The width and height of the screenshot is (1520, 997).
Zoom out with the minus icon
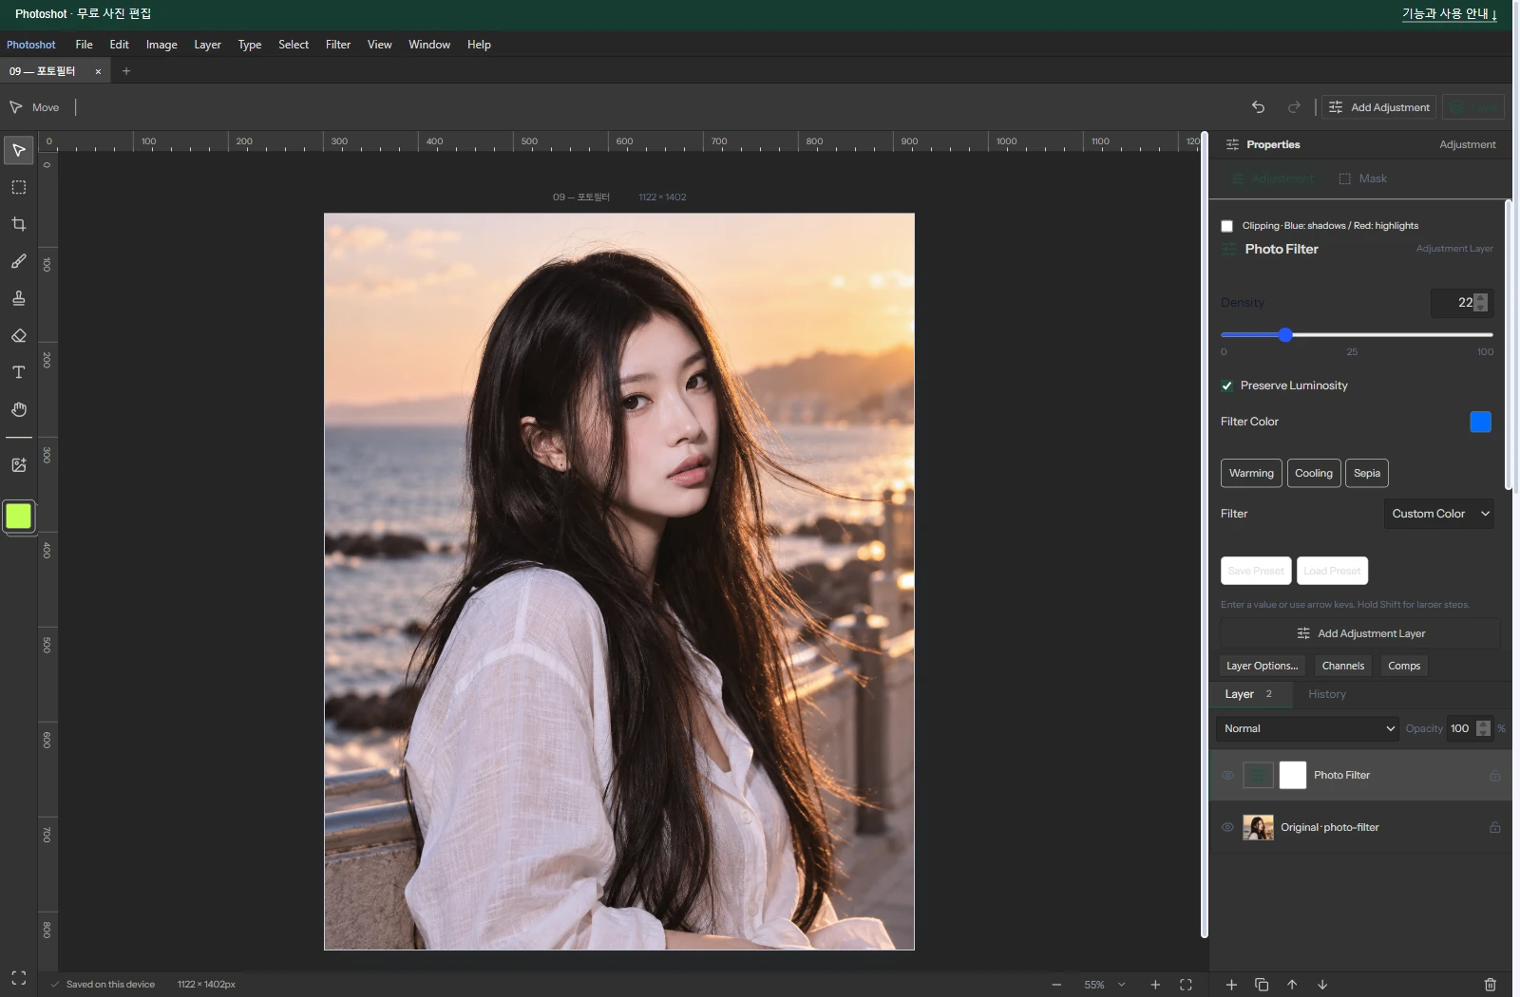[x=1056, y=985]
